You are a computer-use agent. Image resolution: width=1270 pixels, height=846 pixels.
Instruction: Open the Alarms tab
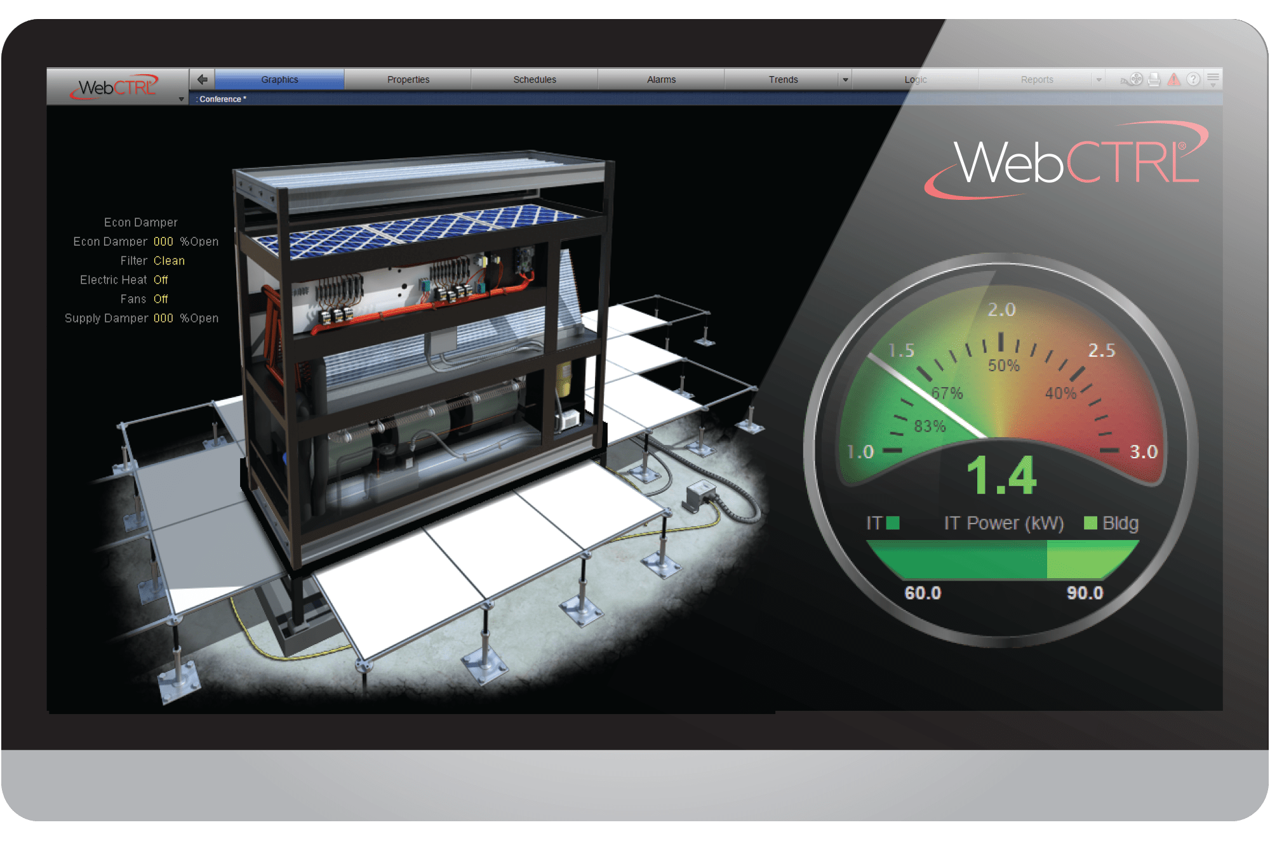coord(661,79)
